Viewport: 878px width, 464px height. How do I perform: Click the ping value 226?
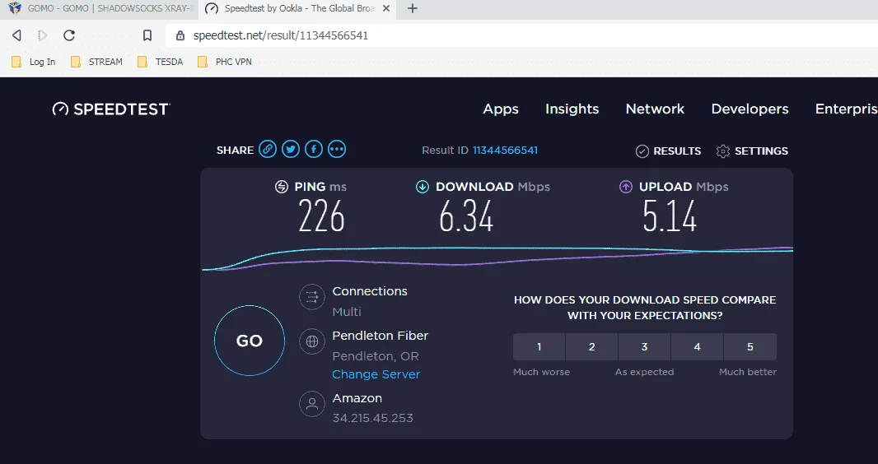[x=321, y=216]
